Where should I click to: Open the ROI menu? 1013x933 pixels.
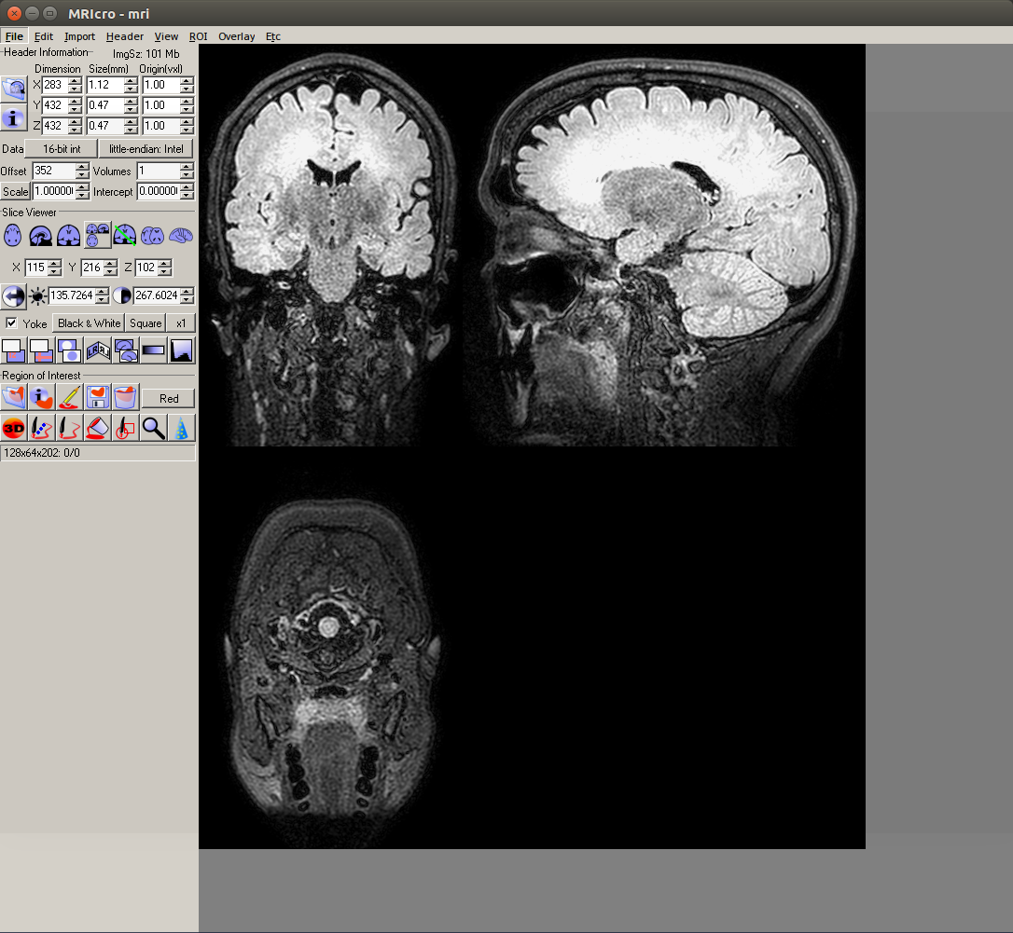click(198, 36)
